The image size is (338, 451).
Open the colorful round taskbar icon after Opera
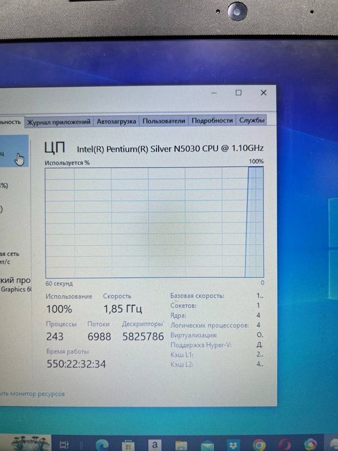pos(311,445)
